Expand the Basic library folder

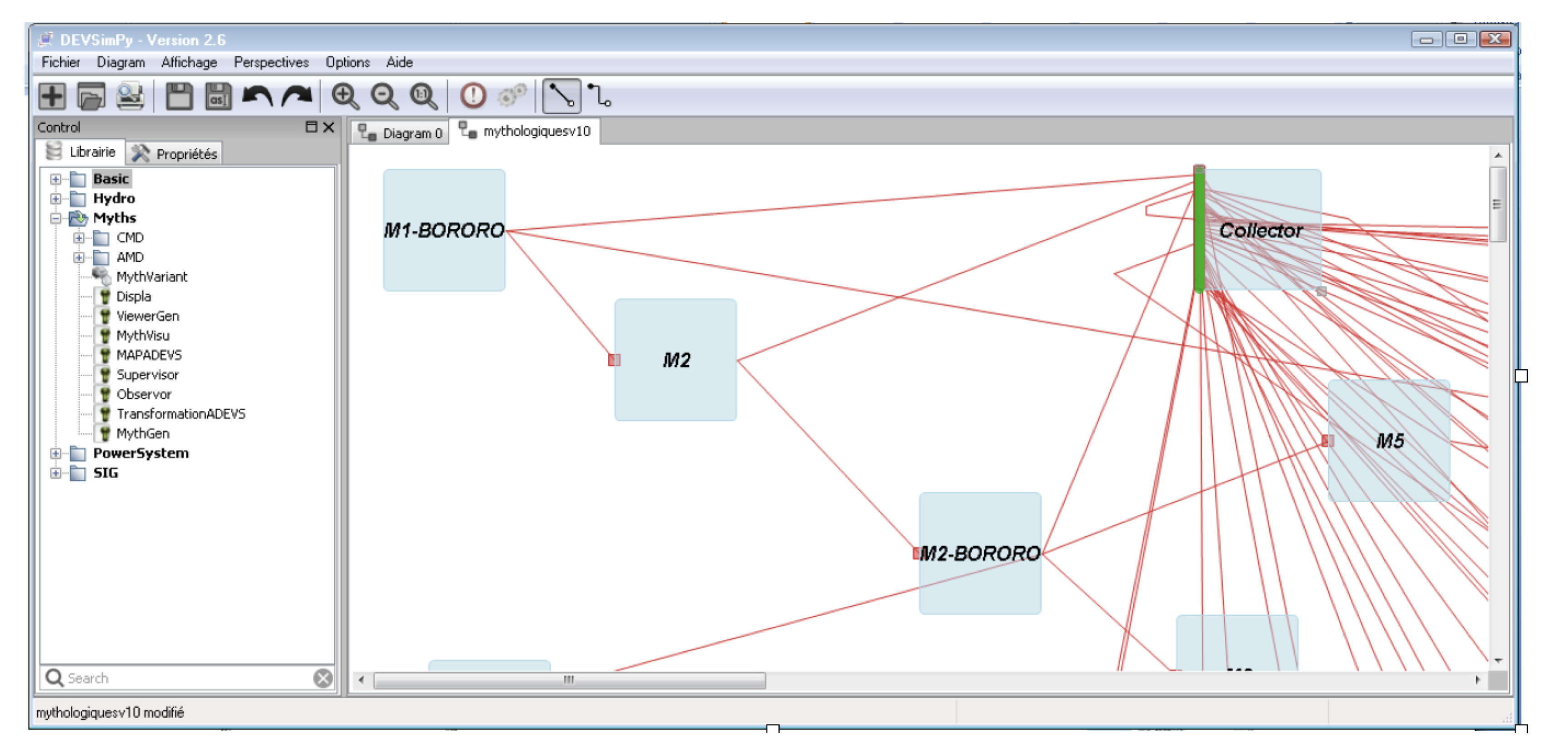pyautogui.click(x=55, y=179)
